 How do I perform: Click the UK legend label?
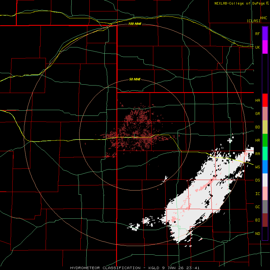(257, 47)
